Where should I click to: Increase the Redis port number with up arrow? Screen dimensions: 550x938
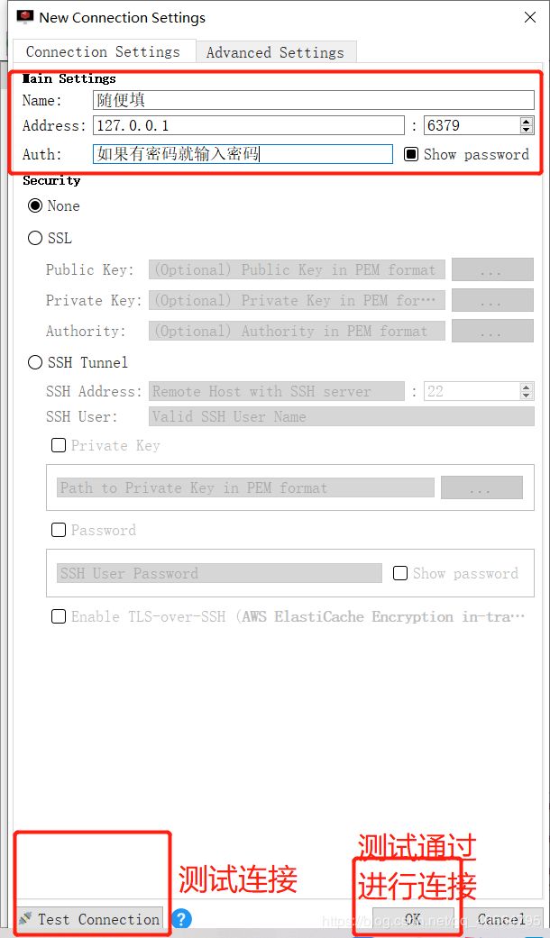(x=526, y=122)
